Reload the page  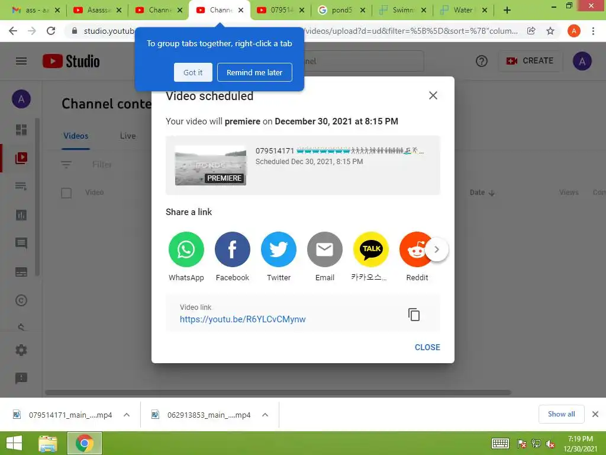[x=51, y=31]
